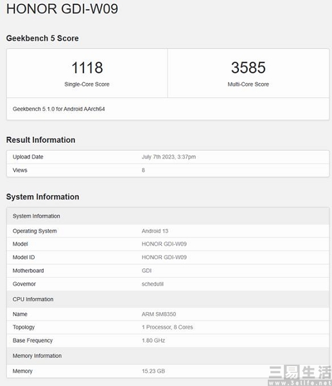Click the Result Information heading
This screenshot has height=386, width=332.
(41, 140)
